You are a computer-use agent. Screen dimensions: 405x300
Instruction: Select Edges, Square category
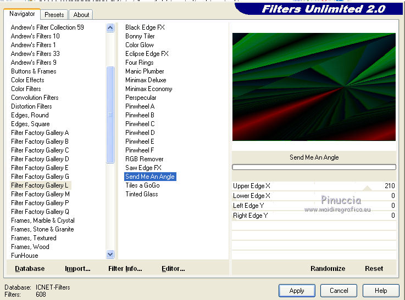coord(30,124)
